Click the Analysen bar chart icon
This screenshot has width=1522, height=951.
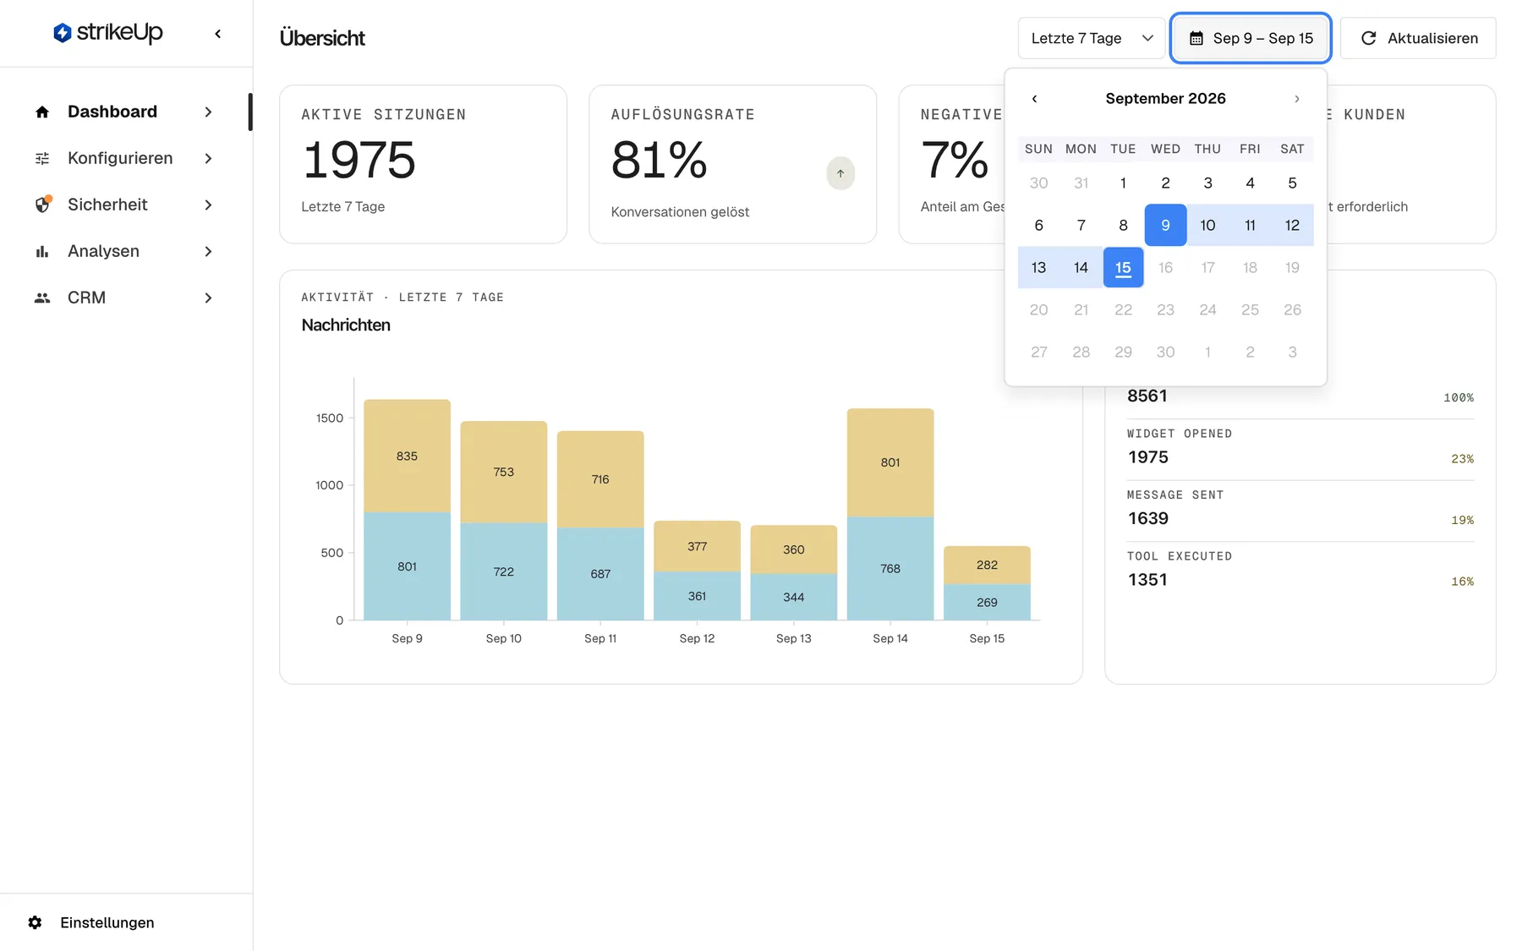(x=42, y=251)
